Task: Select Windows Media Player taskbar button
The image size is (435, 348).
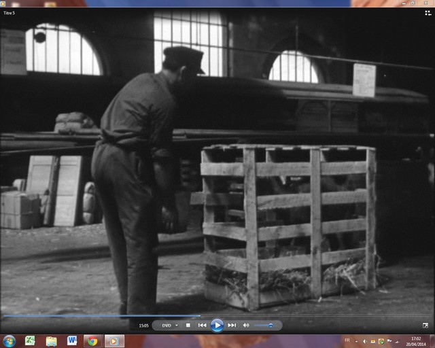Action: 114,341
